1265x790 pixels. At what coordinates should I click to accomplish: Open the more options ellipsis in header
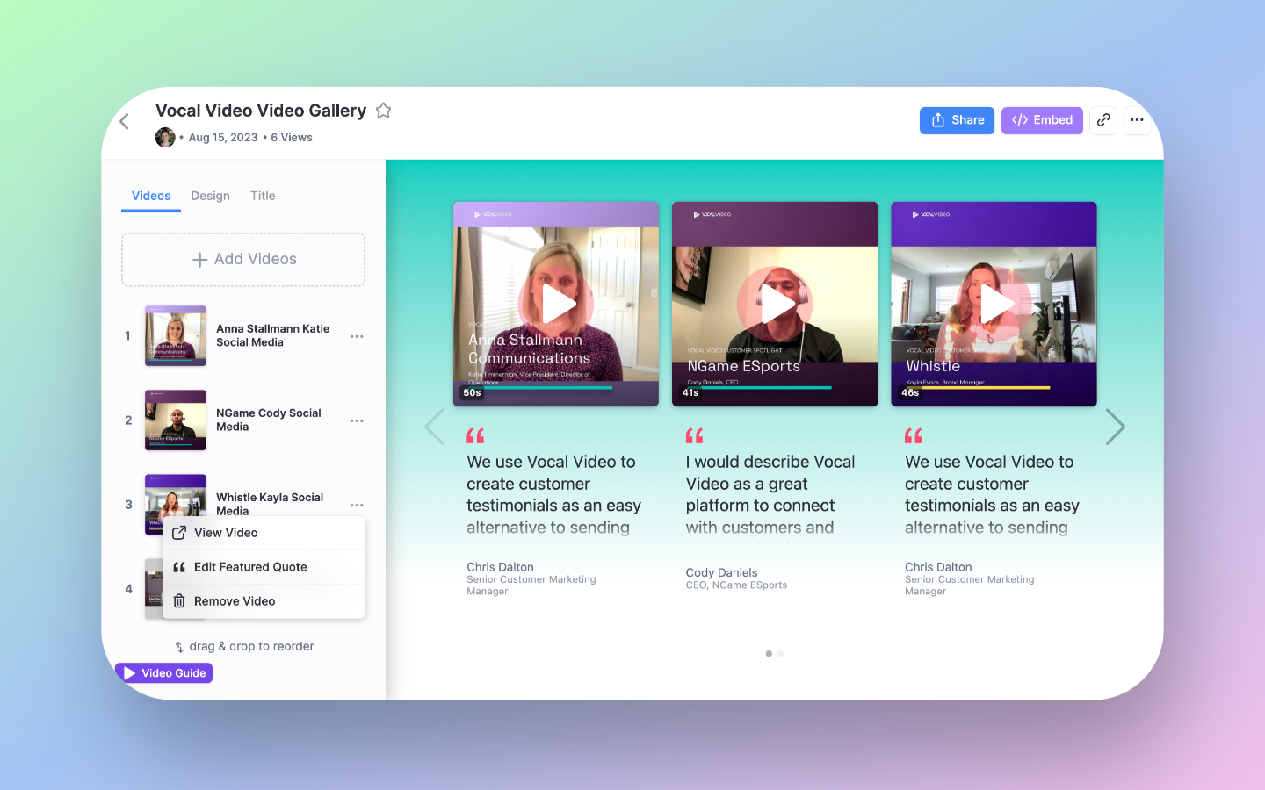click(1137, 120)
